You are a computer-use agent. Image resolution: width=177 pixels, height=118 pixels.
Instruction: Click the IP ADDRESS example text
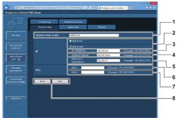point(136,50)
